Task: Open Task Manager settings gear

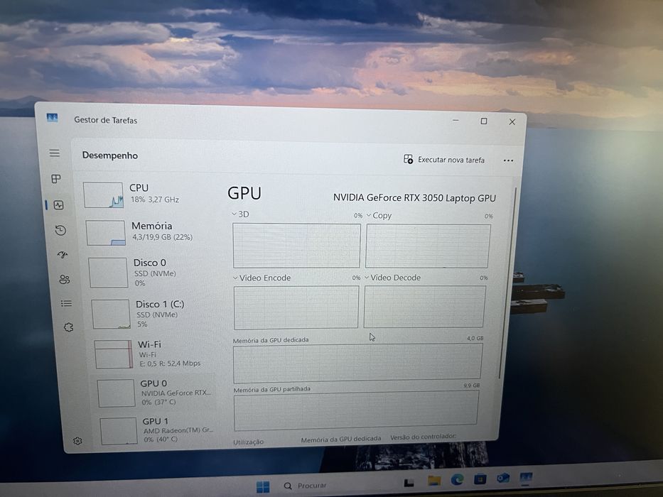Action: pyautogui.click(x=77, y=441)
